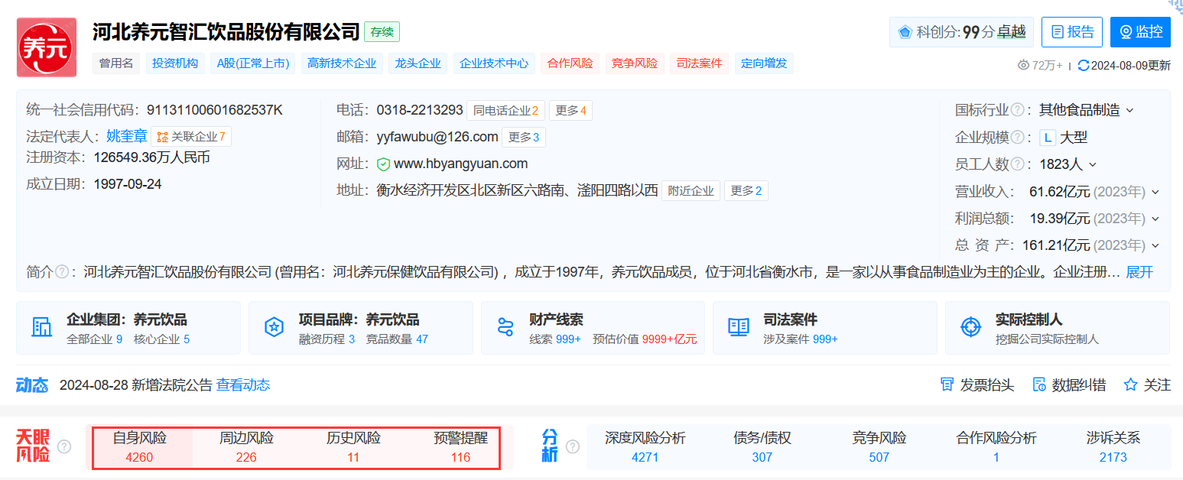Viewport: 1183px width, 480px height.
Task: Click the help icon beside 企业规模
Action: pyautogui.click(x=1017, y=138)
